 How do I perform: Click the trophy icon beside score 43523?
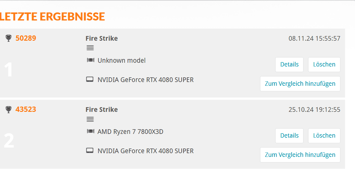click(9, 109)
